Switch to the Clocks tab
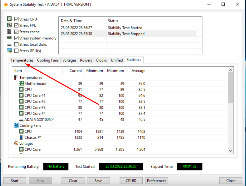This screenshot has width=246, height=186. [101, 60]
